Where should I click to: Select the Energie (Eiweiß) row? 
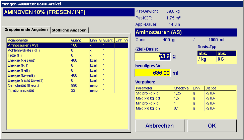coord(68,75)
